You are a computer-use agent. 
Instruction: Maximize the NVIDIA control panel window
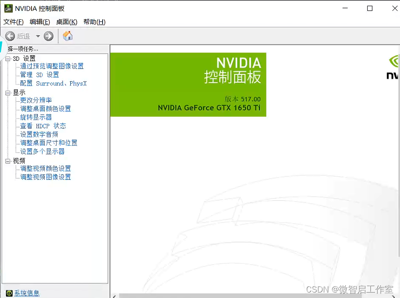click(369, 8)
